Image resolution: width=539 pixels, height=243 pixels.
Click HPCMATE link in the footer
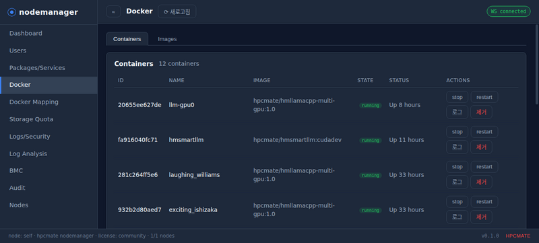coord(517,236)
